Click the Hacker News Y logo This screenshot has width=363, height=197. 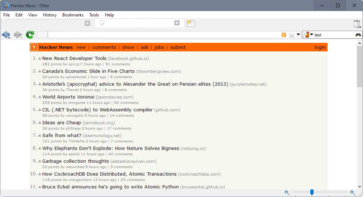(x=34, y=47)
